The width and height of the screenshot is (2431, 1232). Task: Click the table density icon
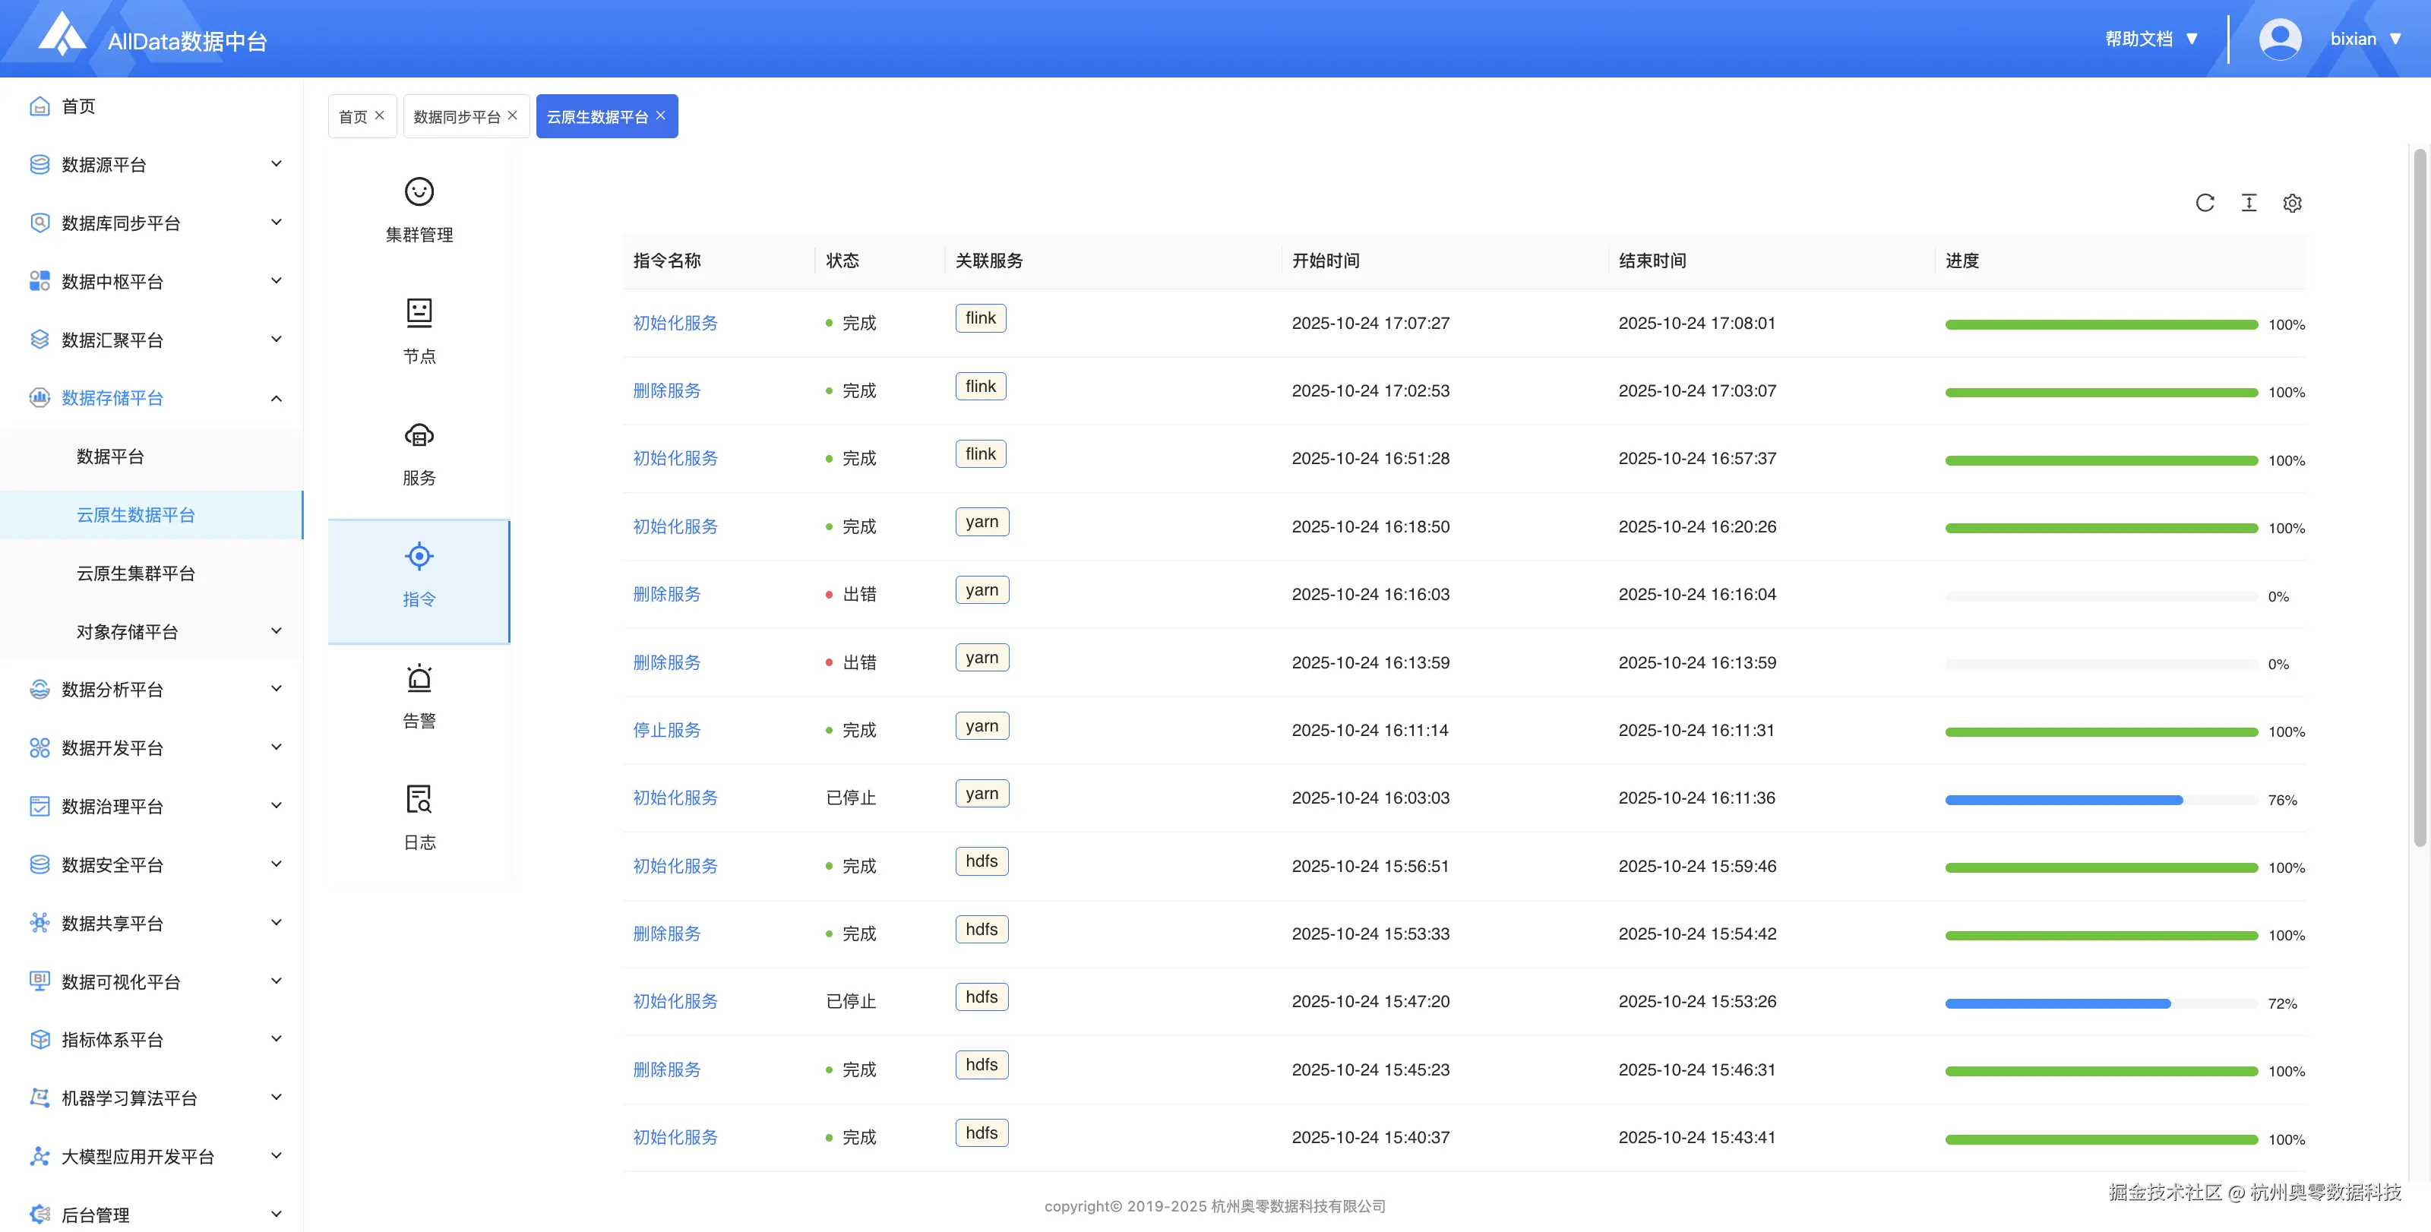[x=2249, y=203]
